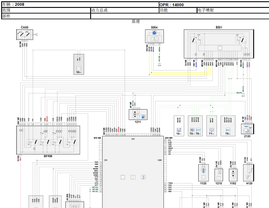Click the icon inside box 16--
This screenshot has height=208, width=269.
pos(179,130)
